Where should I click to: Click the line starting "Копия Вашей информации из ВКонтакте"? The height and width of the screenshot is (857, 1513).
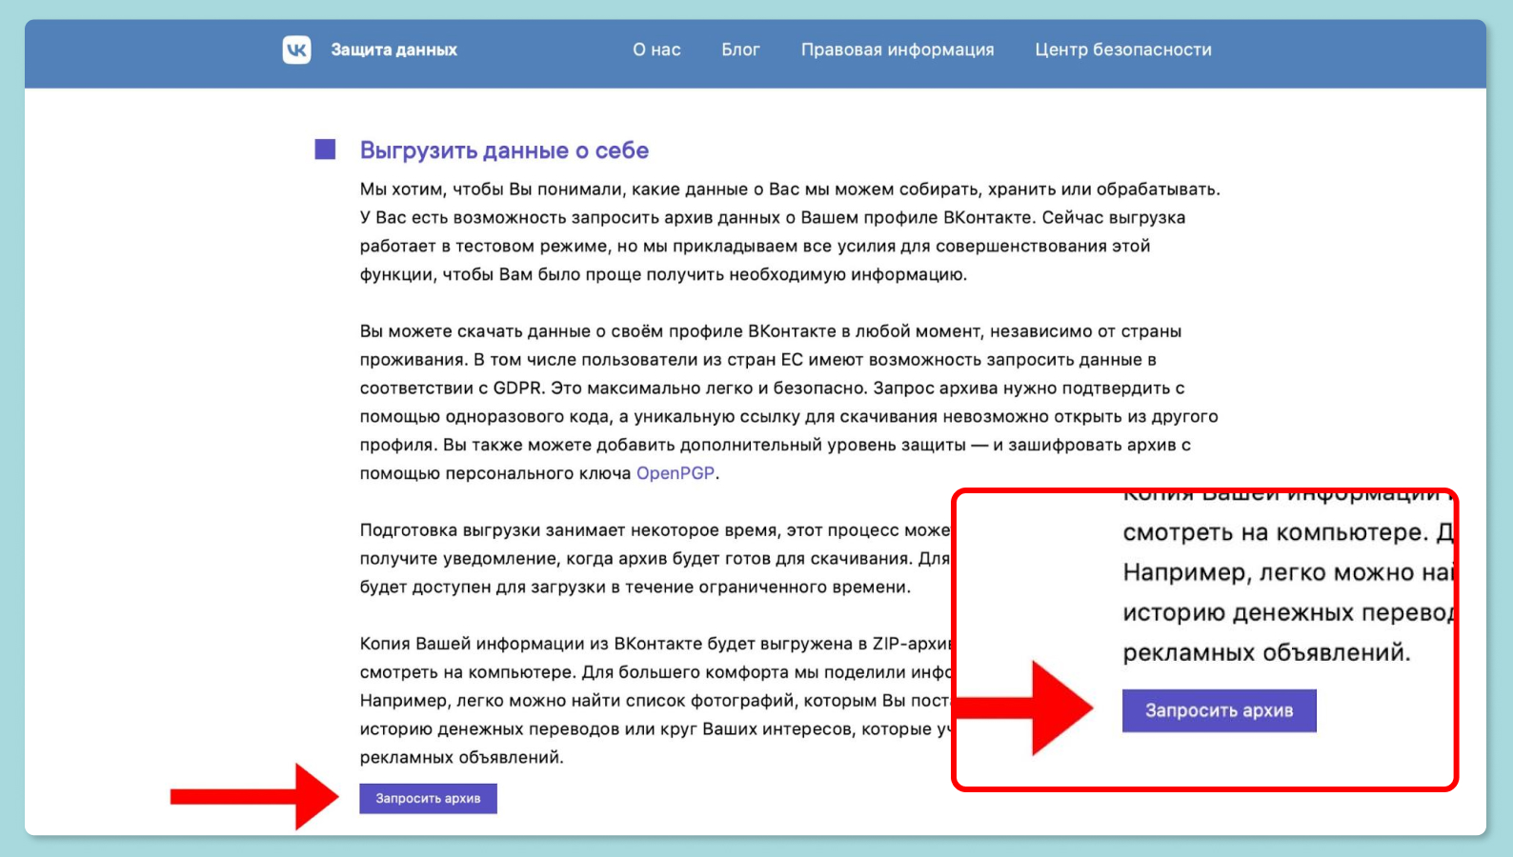tap(656, 644)
